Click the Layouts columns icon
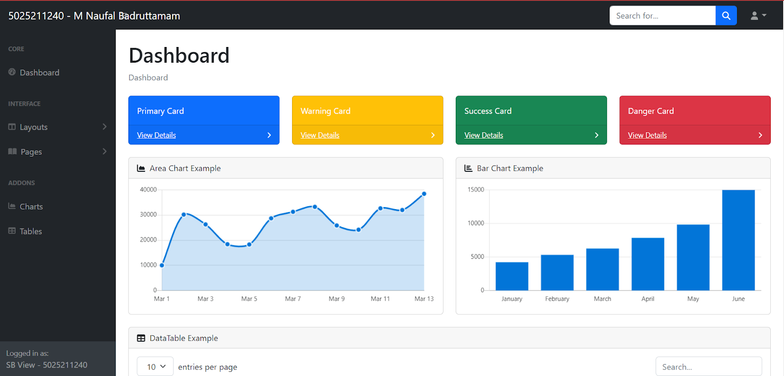This screenshot has width=784, height=376. (x=12, y=127)
